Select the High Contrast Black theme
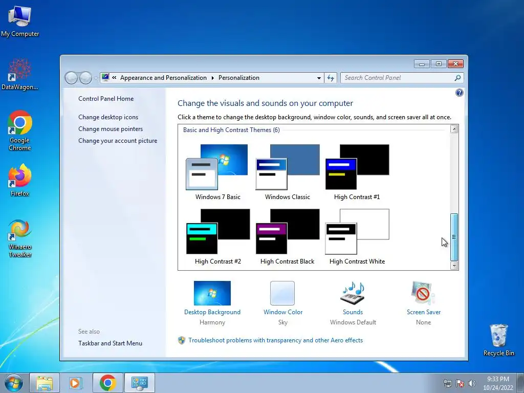 pyautogui.click(x=288, y=237)
